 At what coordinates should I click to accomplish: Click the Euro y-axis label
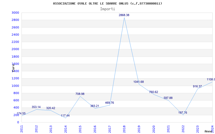click(13, 68)
